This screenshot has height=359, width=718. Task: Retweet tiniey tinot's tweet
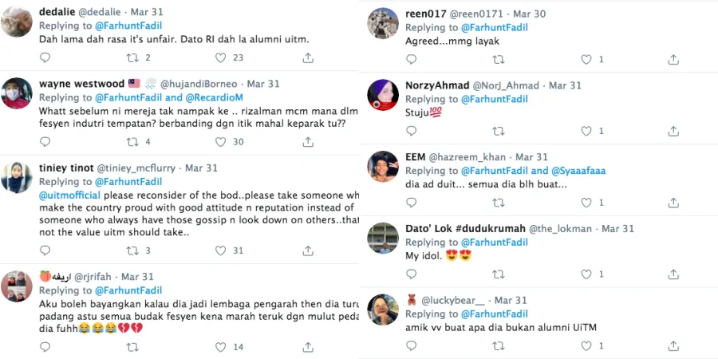132,251
